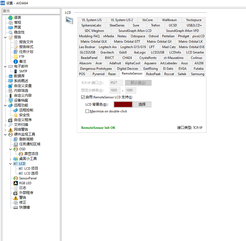Collapse the 硬件监视工具 tree node
The width and height of the screenshot is (246, 241).
(x=5, y=135)
